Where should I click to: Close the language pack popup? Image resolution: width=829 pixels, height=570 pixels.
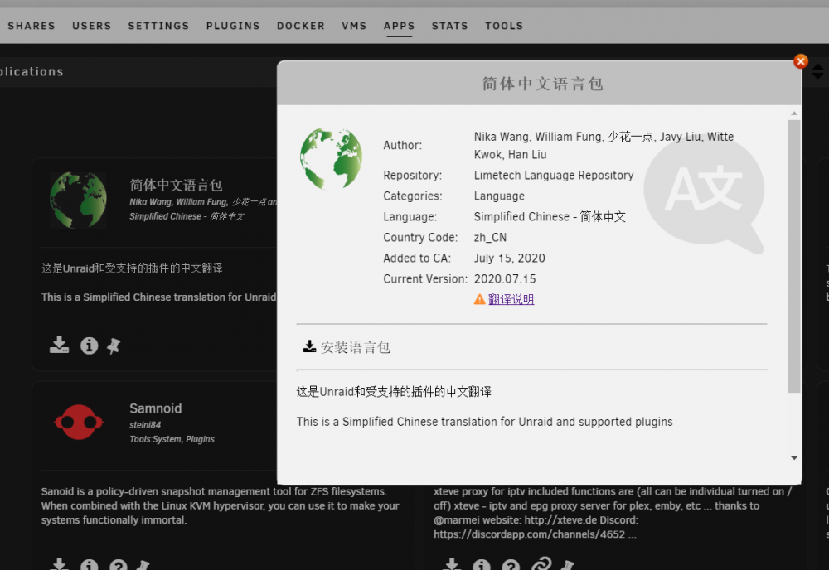801,61
